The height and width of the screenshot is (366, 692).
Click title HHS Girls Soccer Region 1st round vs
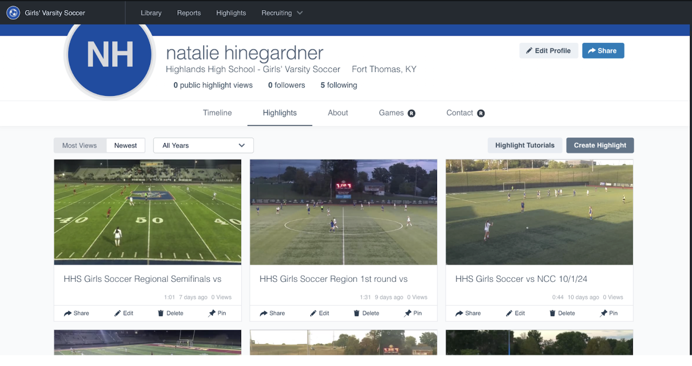coord(334,279)
